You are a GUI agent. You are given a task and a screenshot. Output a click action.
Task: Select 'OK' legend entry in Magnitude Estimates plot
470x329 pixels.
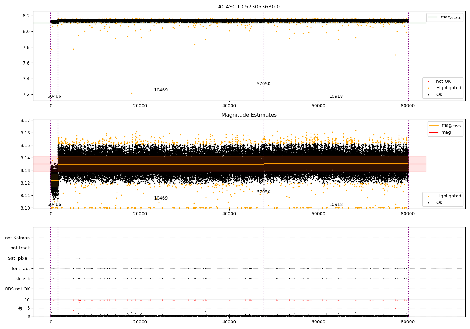tap(439, 203)
